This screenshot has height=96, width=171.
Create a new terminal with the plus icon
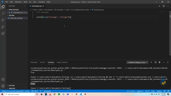coord(151,62)
